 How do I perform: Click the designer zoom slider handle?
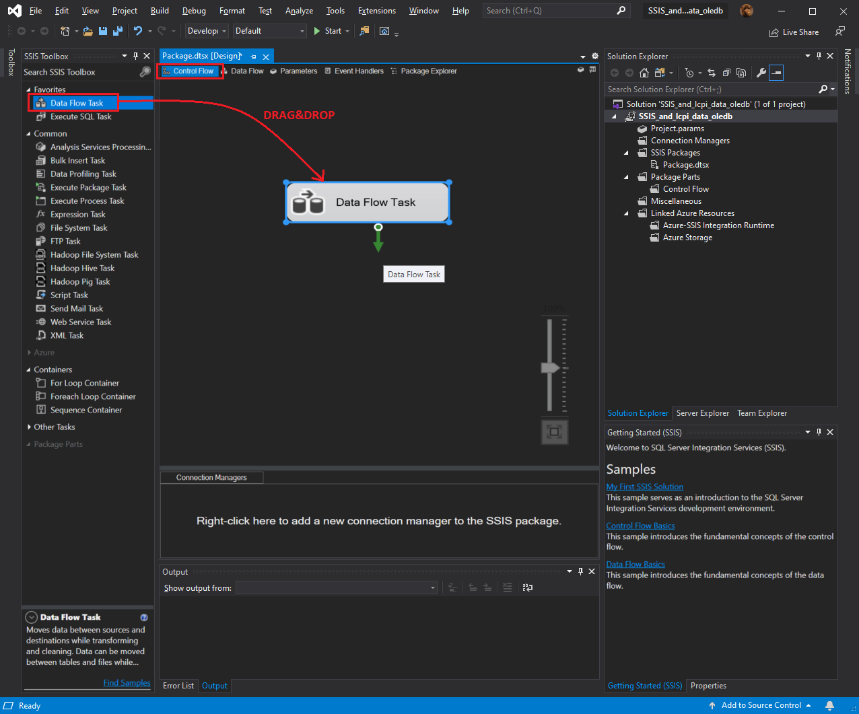(x=551, y=368)
